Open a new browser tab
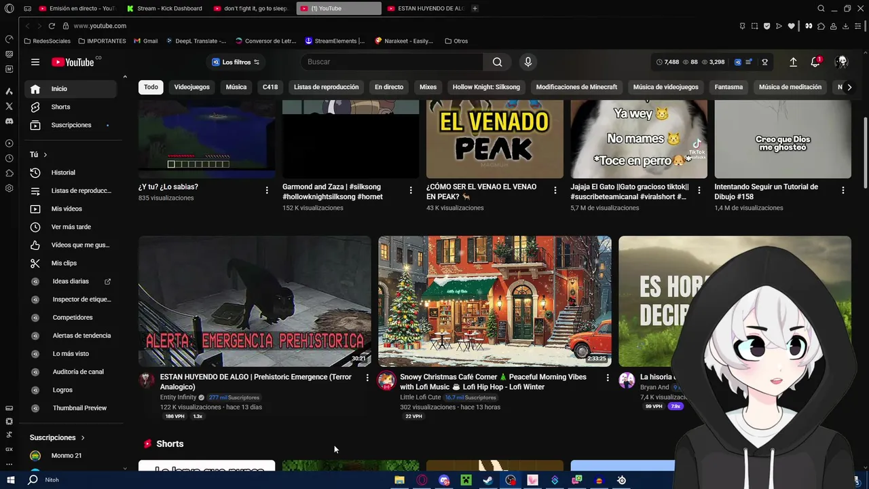This screenshot has height=489, width=869. coord(475,8)
